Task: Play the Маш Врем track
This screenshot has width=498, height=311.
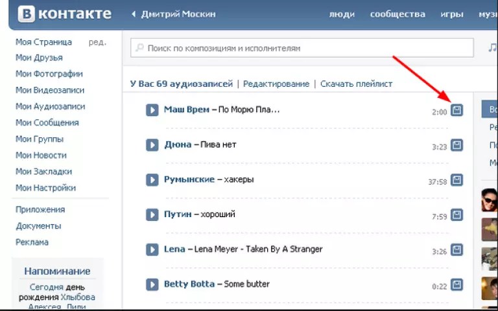Action: (152, 110)
